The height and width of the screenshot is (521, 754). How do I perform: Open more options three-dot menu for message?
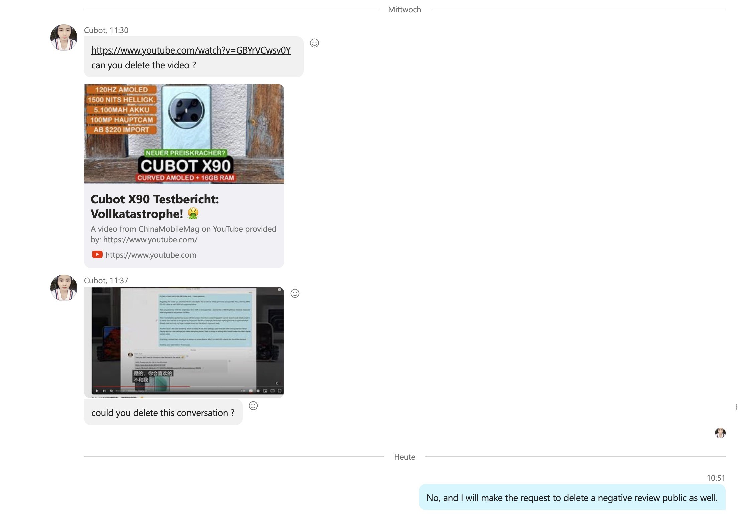[x=736, y=407]
